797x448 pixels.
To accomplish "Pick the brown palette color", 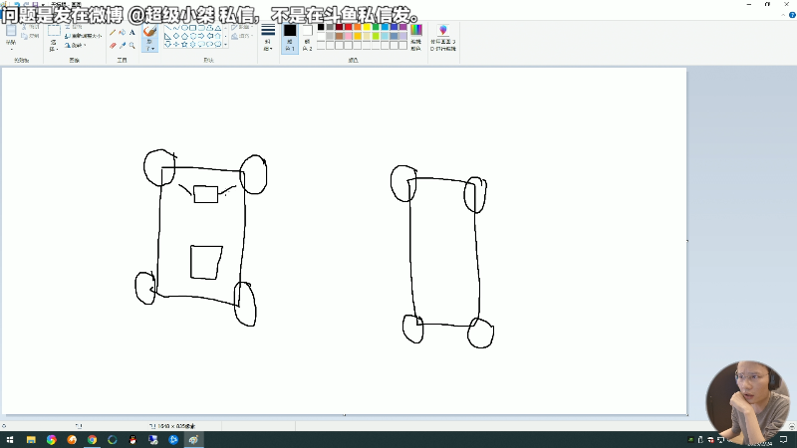I will click(339, 37).
